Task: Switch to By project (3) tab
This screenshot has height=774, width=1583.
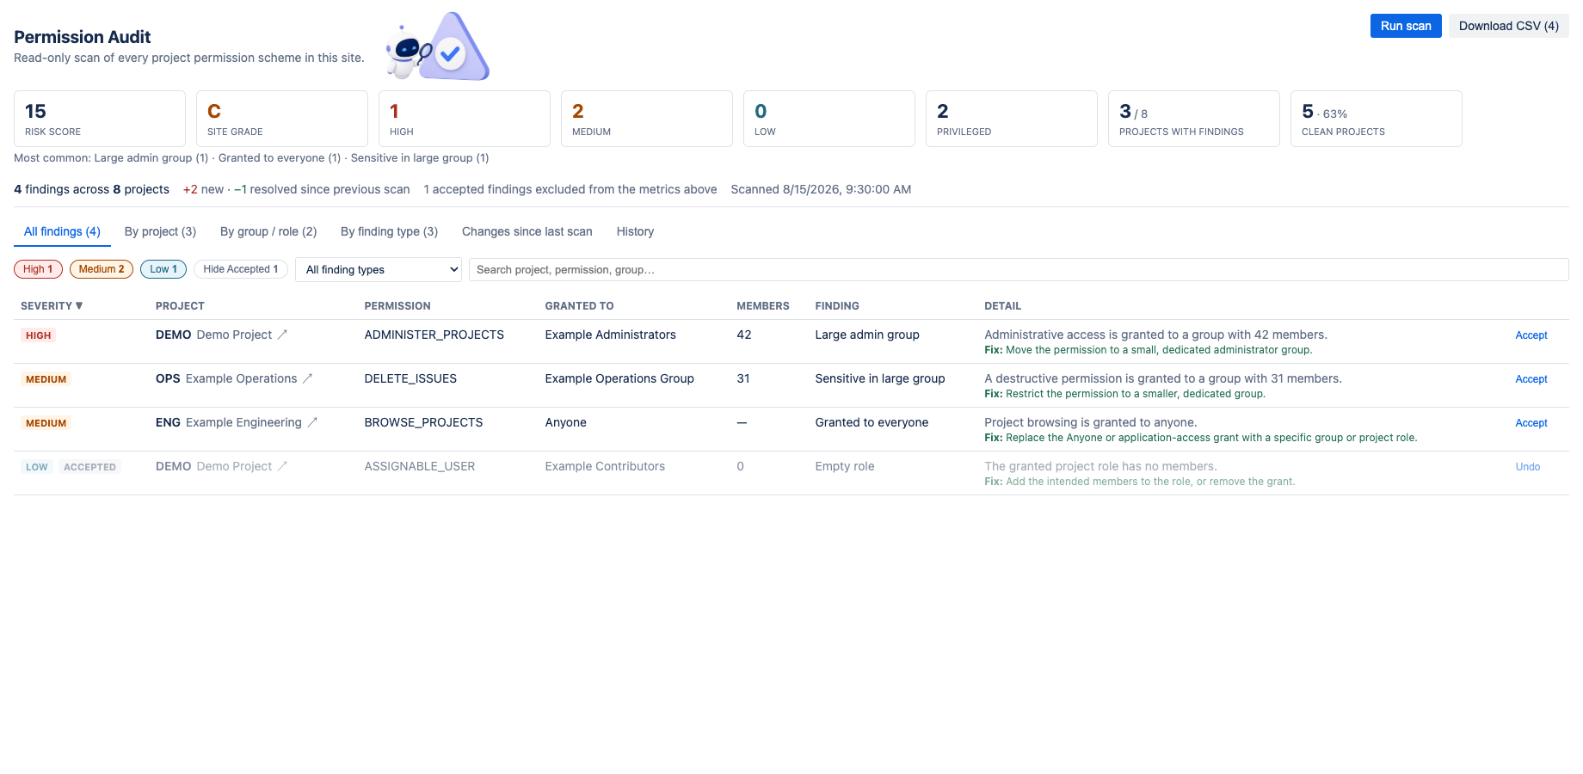Action: point(160,231)
